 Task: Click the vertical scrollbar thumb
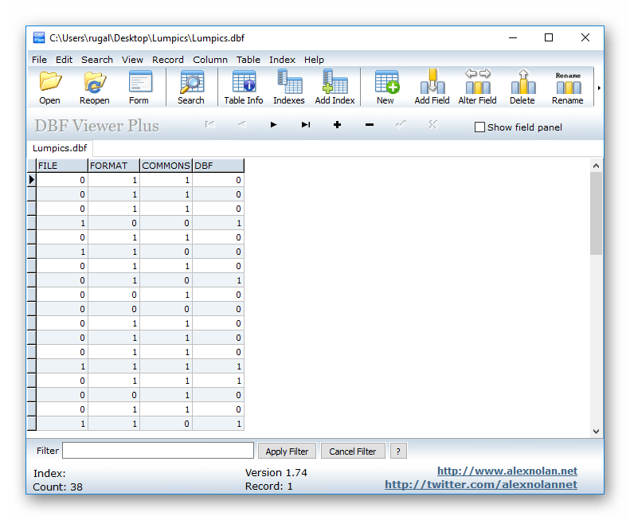(596, 213)
